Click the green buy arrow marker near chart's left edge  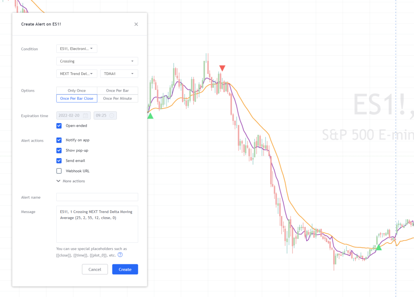(x=150, y=115)
